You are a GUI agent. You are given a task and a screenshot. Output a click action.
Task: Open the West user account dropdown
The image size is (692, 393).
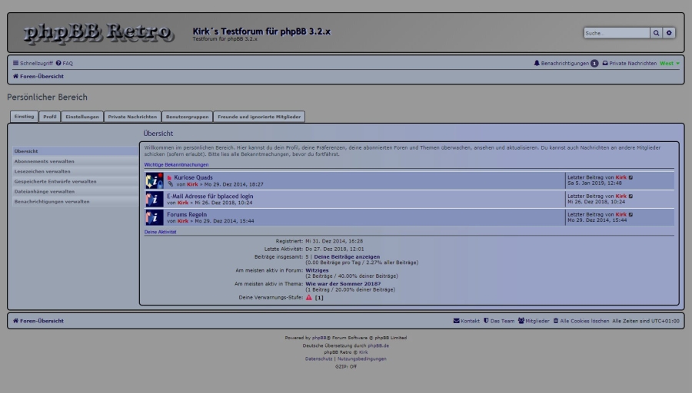(x=670, y=63)
